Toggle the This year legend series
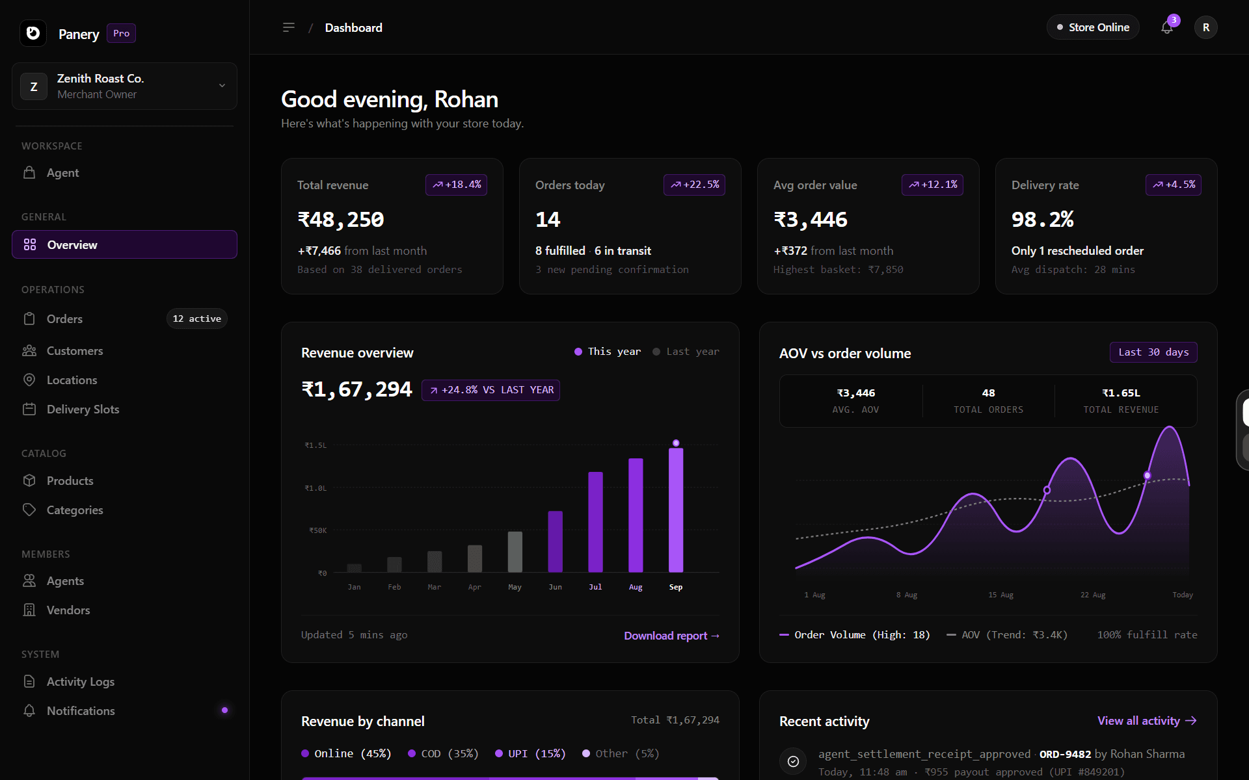The image size is (1249, 780). (608, 352)
